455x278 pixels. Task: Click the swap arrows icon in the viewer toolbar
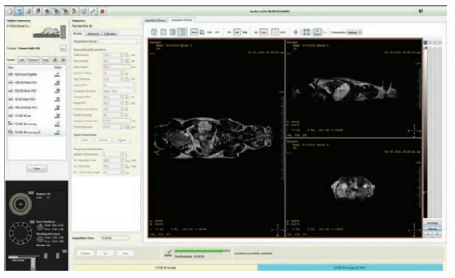point(202,32)
